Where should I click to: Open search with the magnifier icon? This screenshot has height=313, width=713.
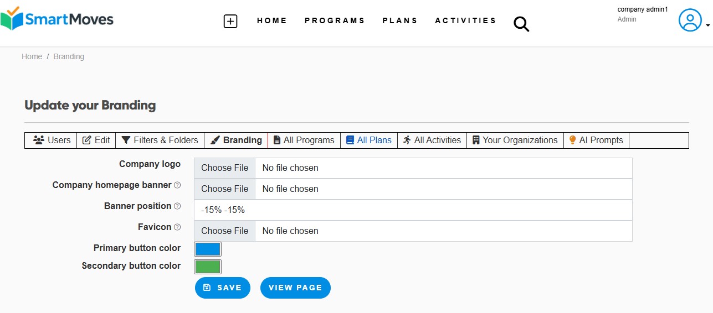521,24
